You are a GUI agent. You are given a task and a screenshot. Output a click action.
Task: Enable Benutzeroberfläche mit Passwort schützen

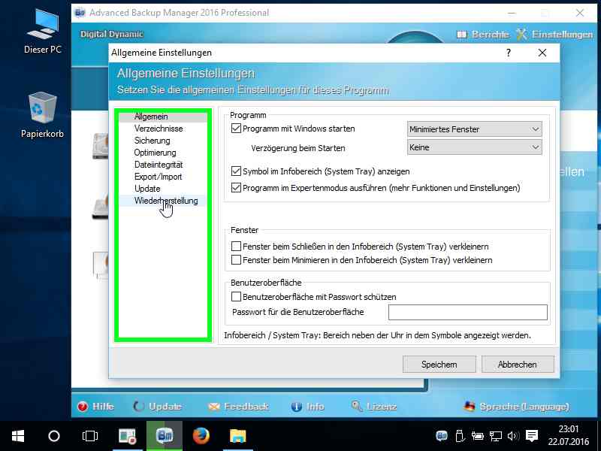[236, 296]
